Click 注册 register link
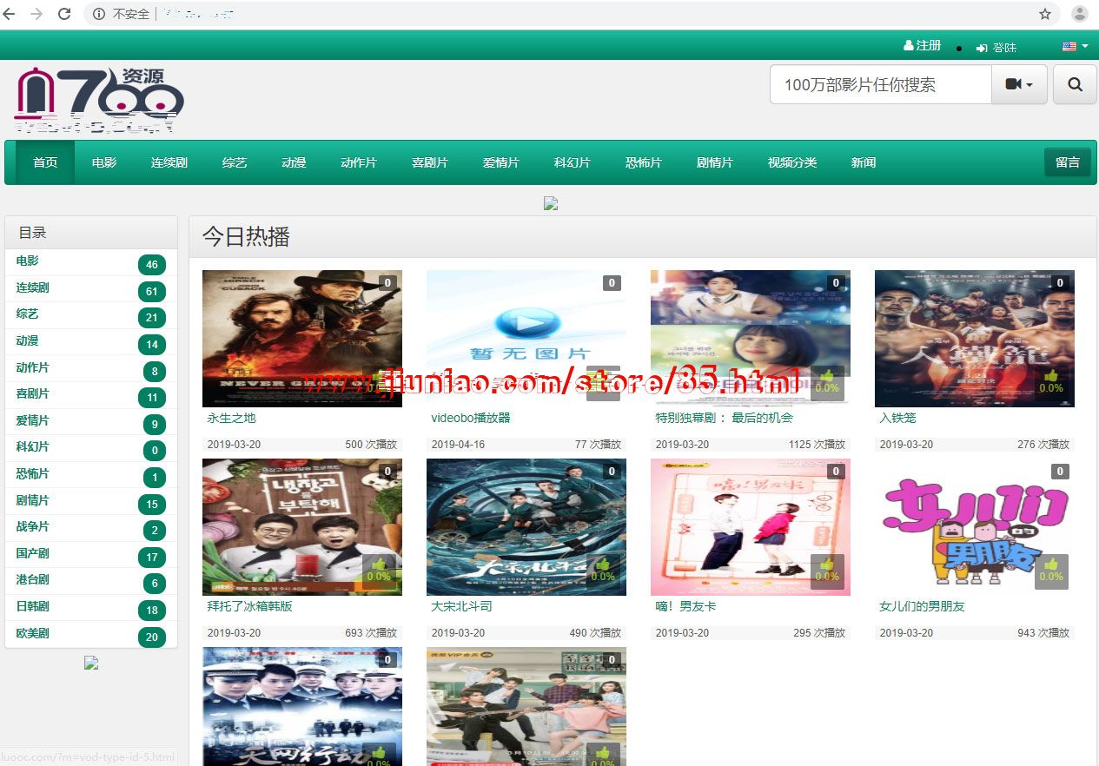The height and width of the screenshot is (766, 1099). tap(923, 45)
